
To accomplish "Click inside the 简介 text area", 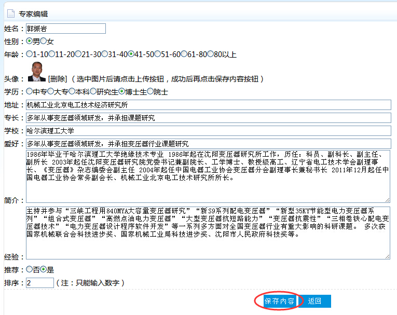I will click(208, 176).
